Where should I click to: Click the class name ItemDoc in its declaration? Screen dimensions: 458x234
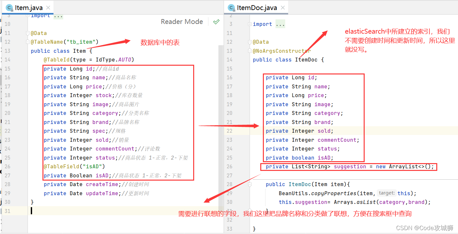coord(306,60)
